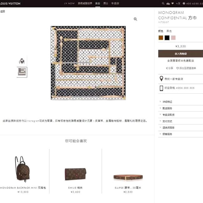Select the worn scarf model thumbnail
The height and width of the screenshot is (203, 203).
22,61
